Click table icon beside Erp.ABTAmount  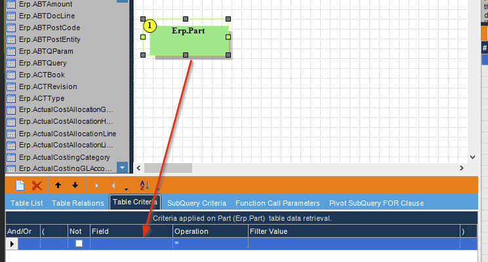coord(11,5)
